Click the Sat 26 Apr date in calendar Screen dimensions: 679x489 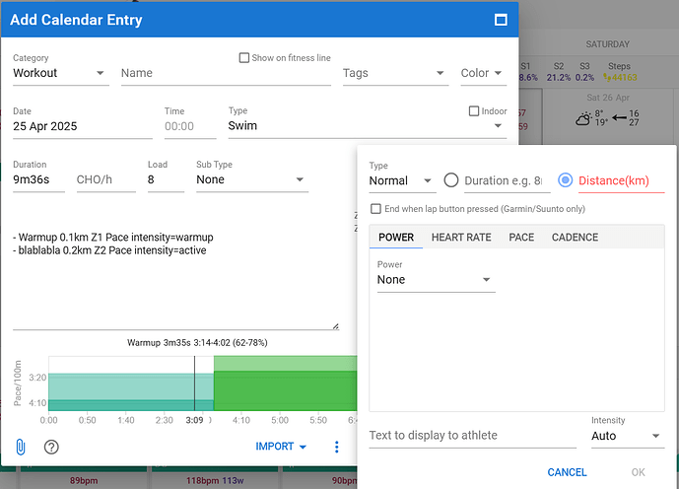click(x=608, y=98)
